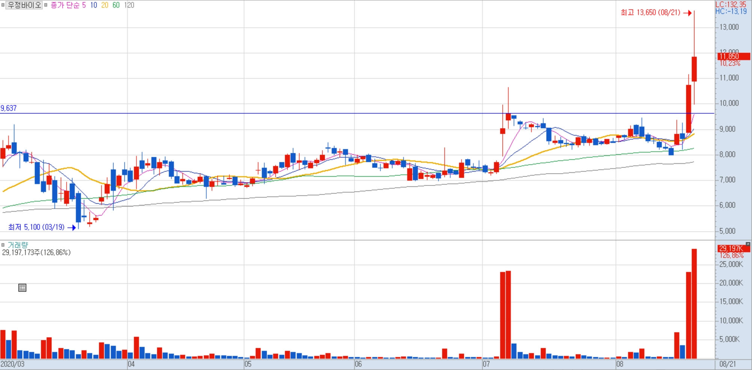752x370 pixels.
Task: Click the 08 month marker on date axis
Action: coord(620,364)
